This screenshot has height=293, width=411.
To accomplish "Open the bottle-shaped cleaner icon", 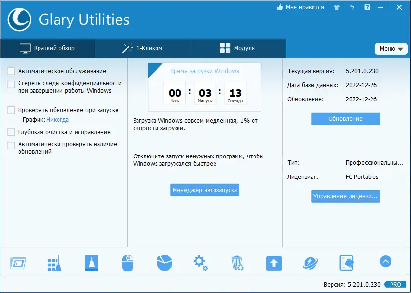I will (91, 262).
